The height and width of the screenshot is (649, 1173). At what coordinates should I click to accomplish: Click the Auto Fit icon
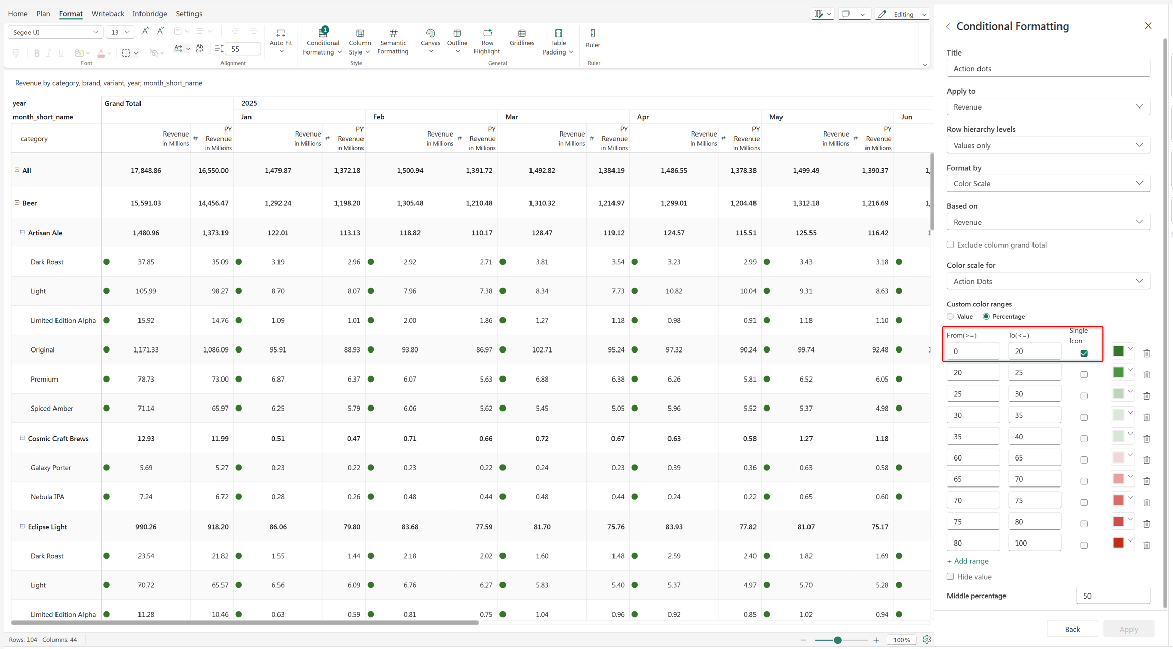pos(281,34)
